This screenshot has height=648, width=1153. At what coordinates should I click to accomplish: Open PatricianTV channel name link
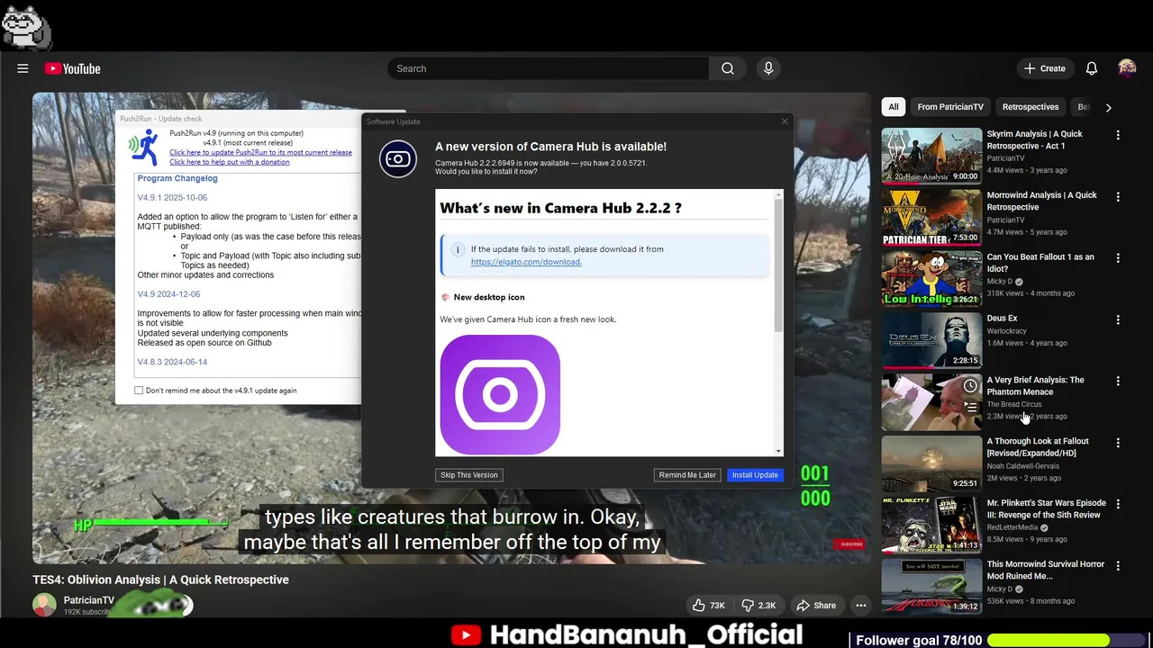[89, 600]
